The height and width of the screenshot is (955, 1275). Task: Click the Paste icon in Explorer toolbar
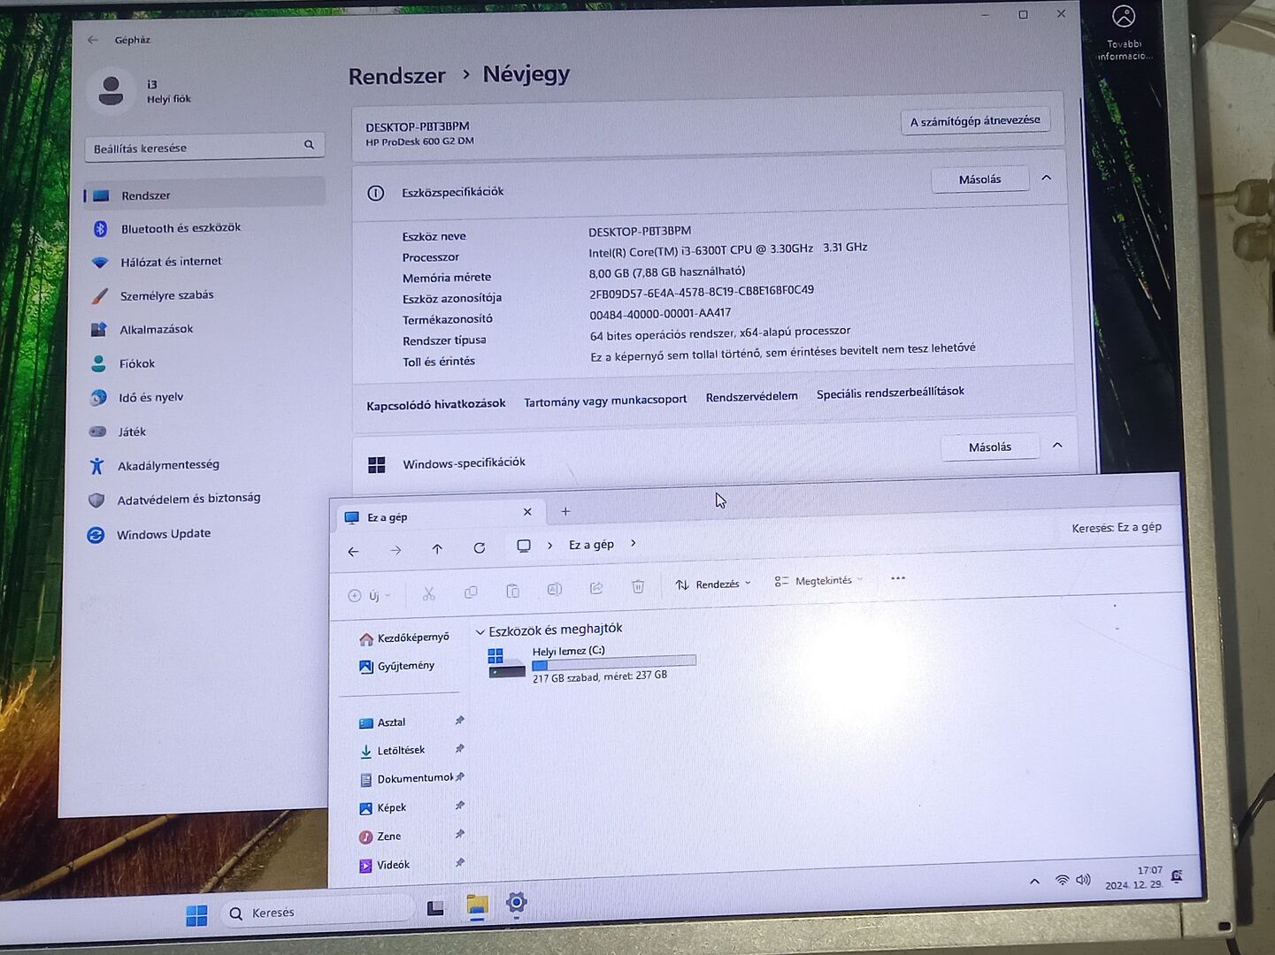pos(512,591)
